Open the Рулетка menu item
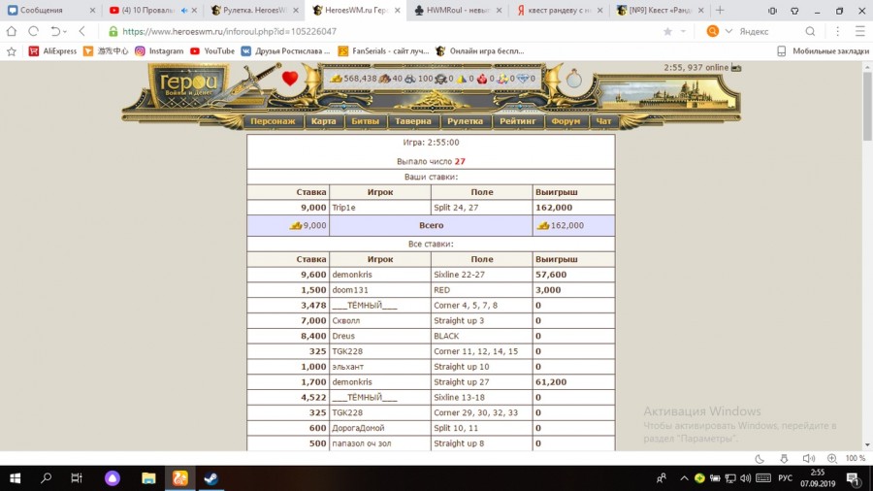This screenshot has height=491, width=873. click(465, 121)
